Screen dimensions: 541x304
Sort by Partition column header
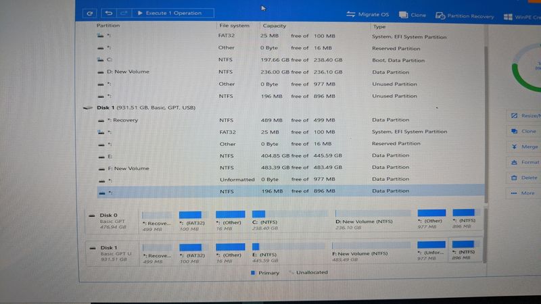tap(108, 26)
